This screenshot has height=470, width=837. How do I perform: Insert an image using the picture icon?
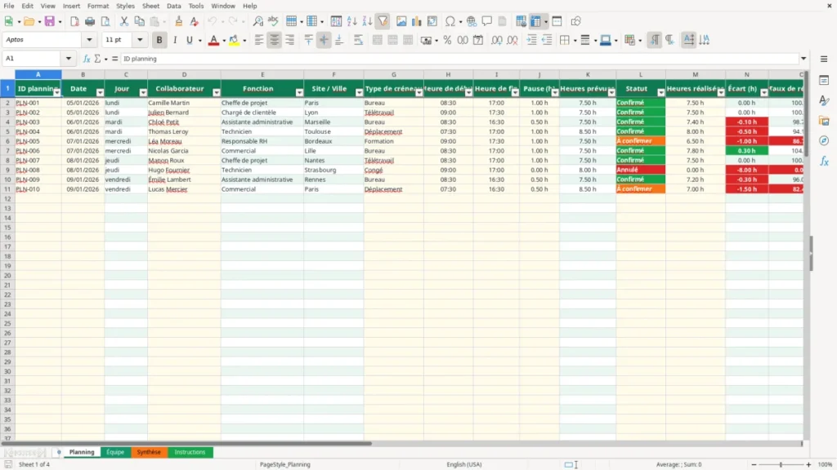(x=401, y=21)
